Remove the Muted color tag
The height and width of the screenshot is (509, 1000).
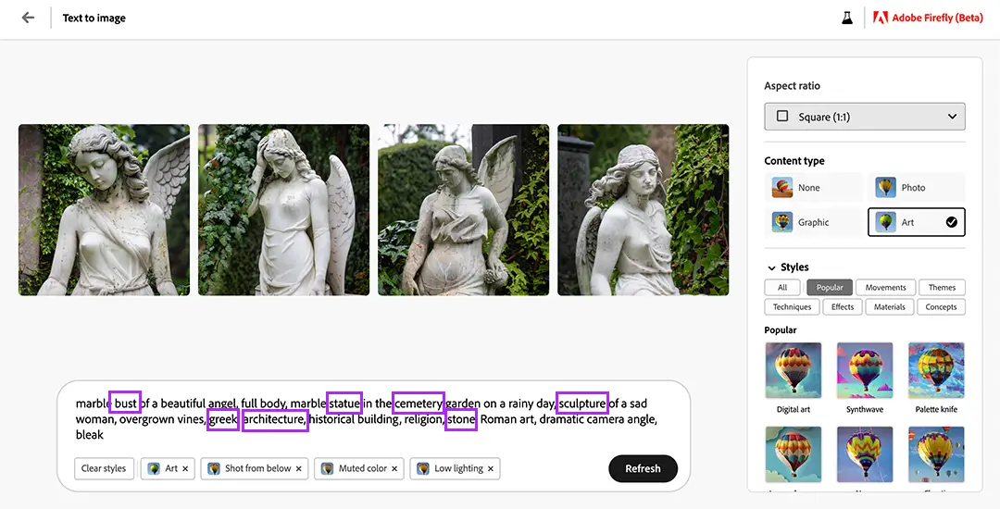pos(394,469)
